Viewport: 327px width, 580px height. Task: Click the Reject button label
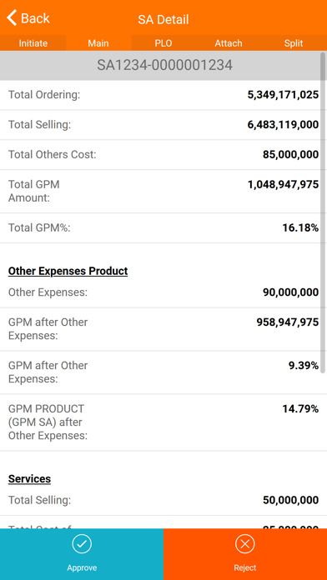[x=244, y=567]
